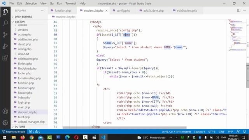
Task: Open footer.php in the explorer
Action: click(25, 73)
